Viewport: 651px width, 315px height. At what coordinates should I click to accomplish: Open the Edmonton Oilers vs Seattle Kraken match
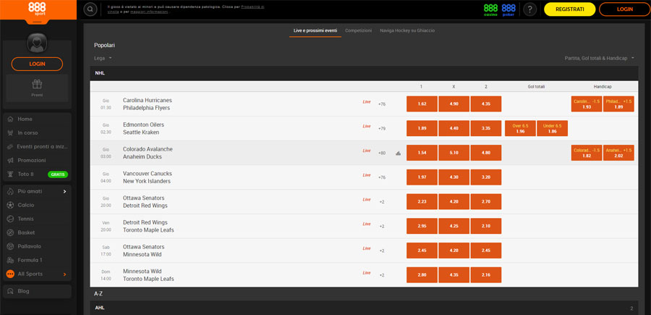144,128
